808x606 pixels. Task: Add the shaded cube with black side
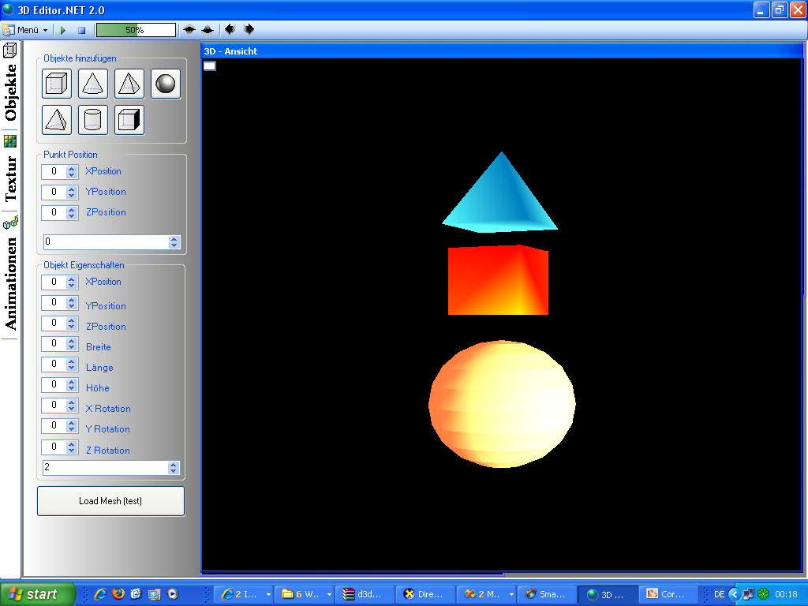tap(129, 120)
